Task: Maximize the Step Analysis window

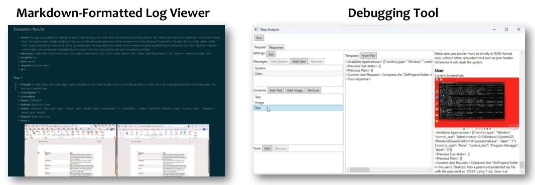Action: [506, 30]
